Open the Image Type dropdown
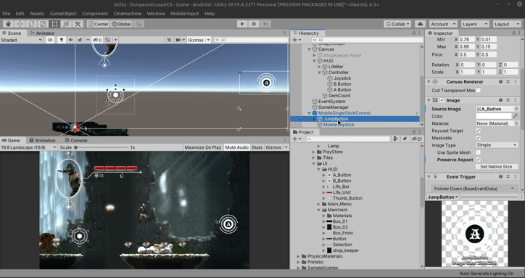This screenshot has width=525, height=278. [x=497, y=145]
